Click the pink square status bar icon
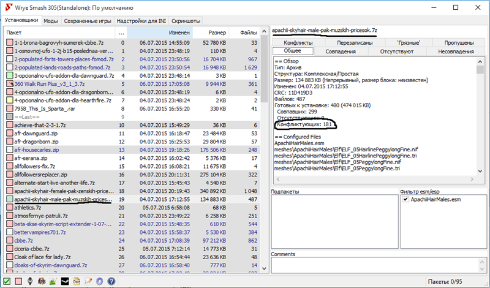The width and height of the screenshot is (490, 288). pyautogui.click(x=18, y=281)
